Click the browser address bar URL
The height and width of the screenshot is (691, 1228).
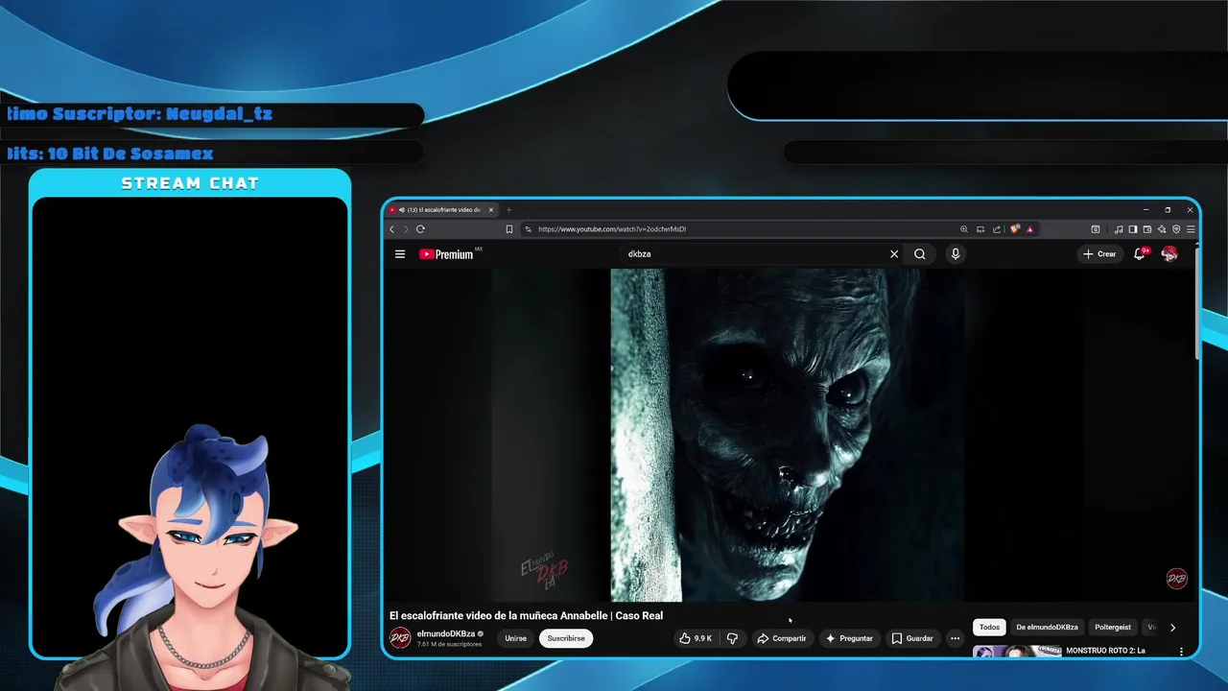coord(612,229)
